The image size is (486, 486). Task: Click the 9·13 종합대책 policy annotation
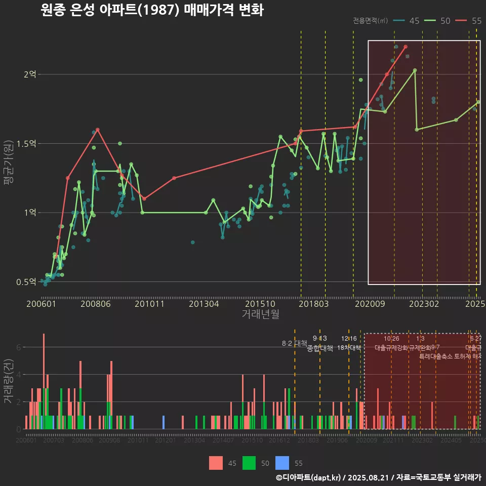pos(320,343)
